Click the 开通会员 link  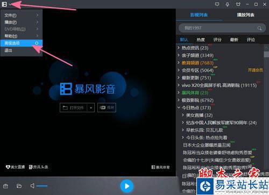[x=256, y=70]
